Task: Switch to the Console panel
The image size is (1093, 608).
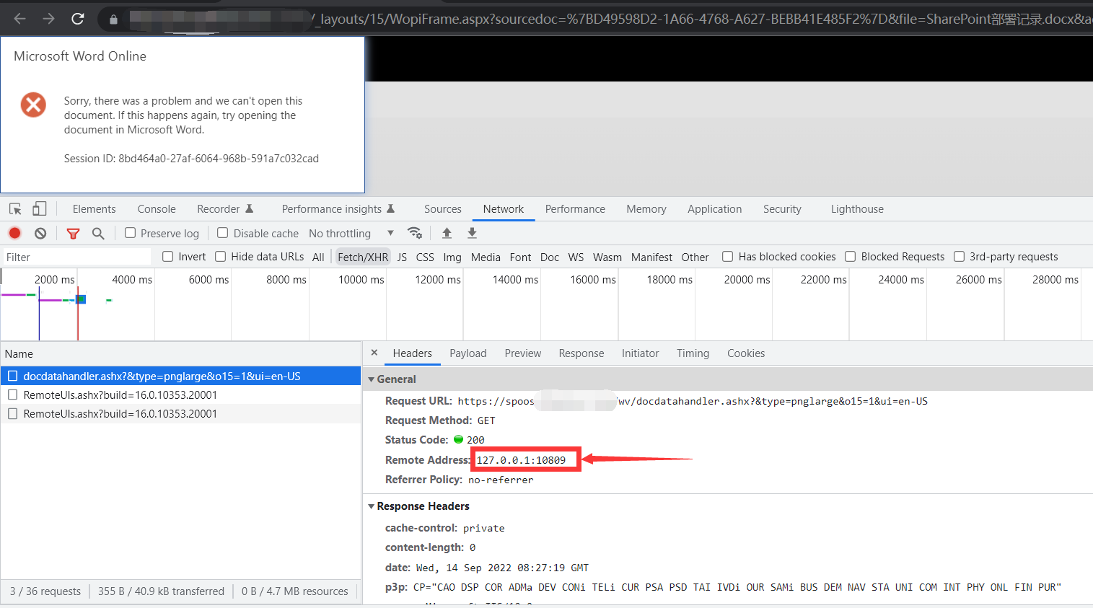Action: point(156,208)
